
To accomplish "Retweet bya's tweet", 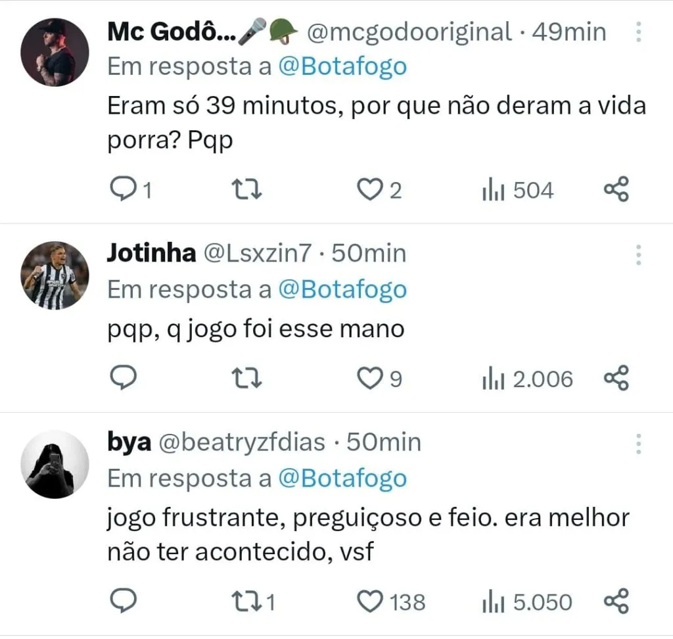I will pos(248,601).
